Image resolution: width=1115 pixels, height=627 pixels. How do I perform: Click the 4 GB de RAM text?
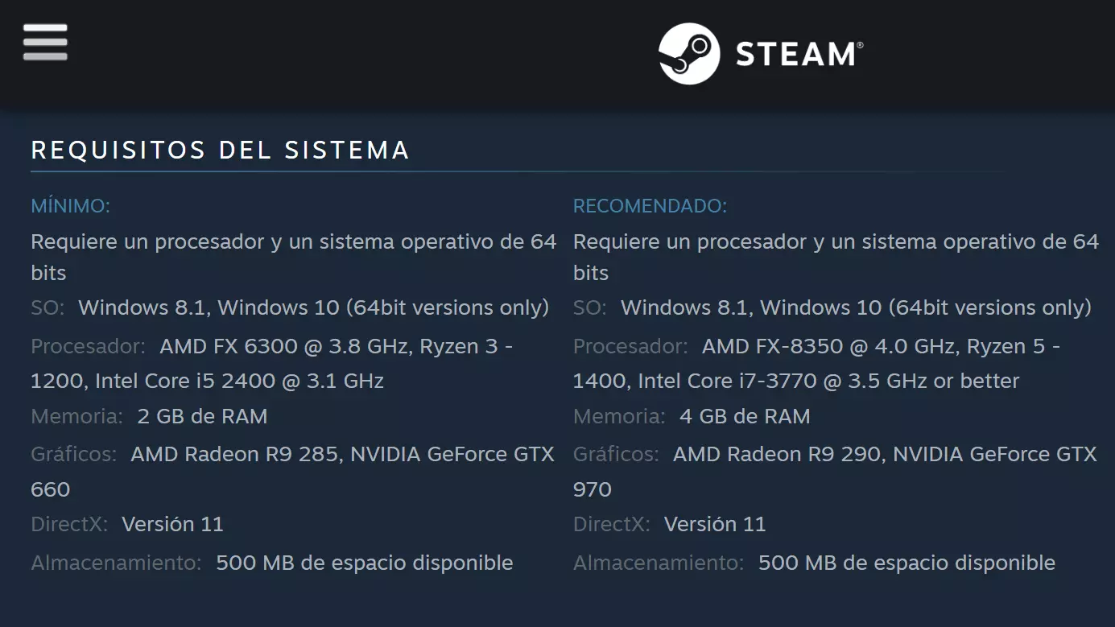(745, 416)
